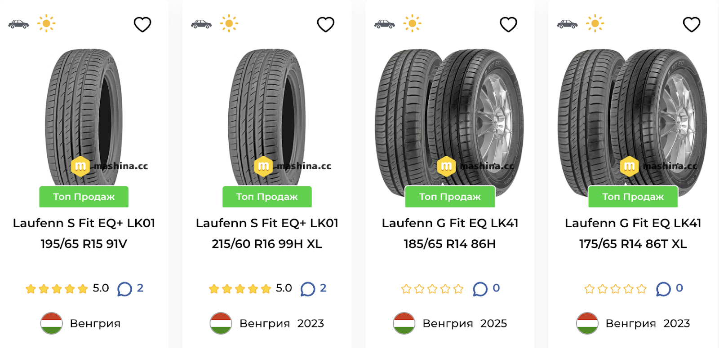The height and width of the screenshot is (348, 719).
Task: Open comments icon for 215/60 R16 99H tire
Action: pyautogui.click(x=307, y=289)
